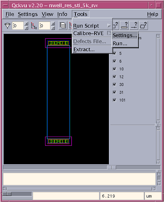The image size is (164, 202).
Task: Increase the second numeric field value
Action: (53, 24)
